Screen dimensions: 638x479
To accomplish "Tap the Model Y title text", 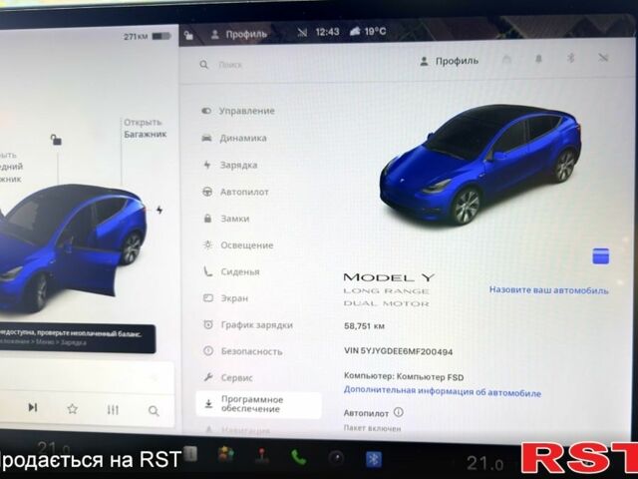I will click(389, 277).
